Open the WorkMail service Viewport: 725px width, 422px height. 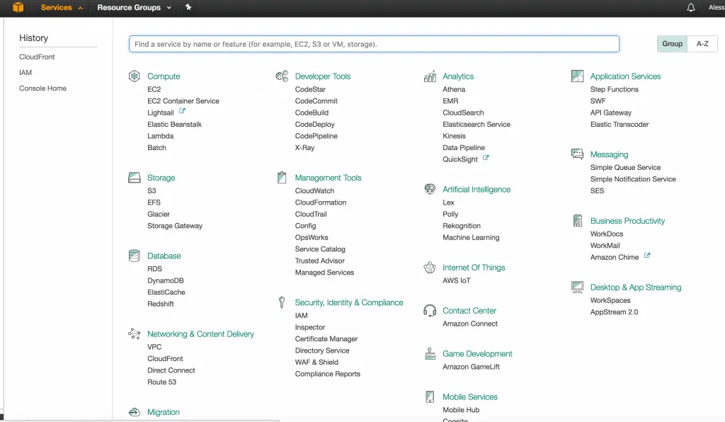(605, 246)
